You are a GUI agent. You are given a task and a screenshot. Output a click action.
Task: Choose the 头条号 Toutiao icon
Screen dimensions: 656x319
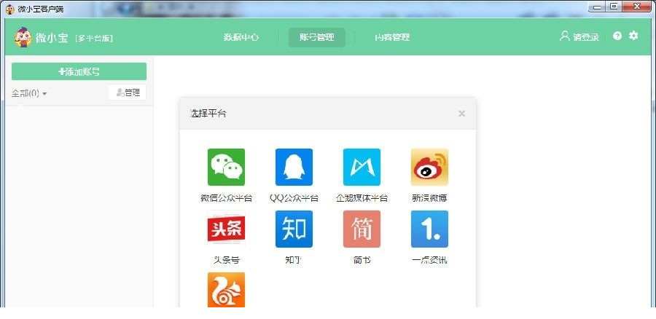click(227, 229)
